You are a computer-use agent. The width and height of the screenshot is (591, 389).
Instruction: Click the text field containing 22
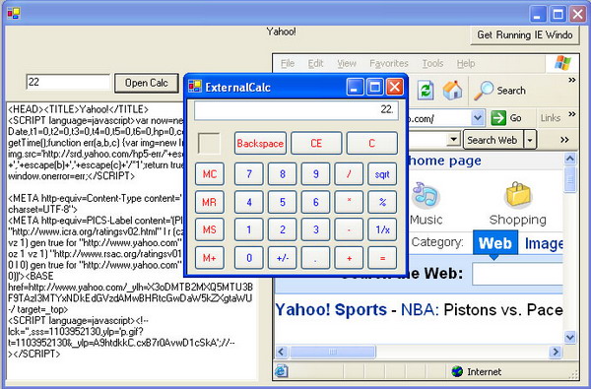[x=68, y=82]
